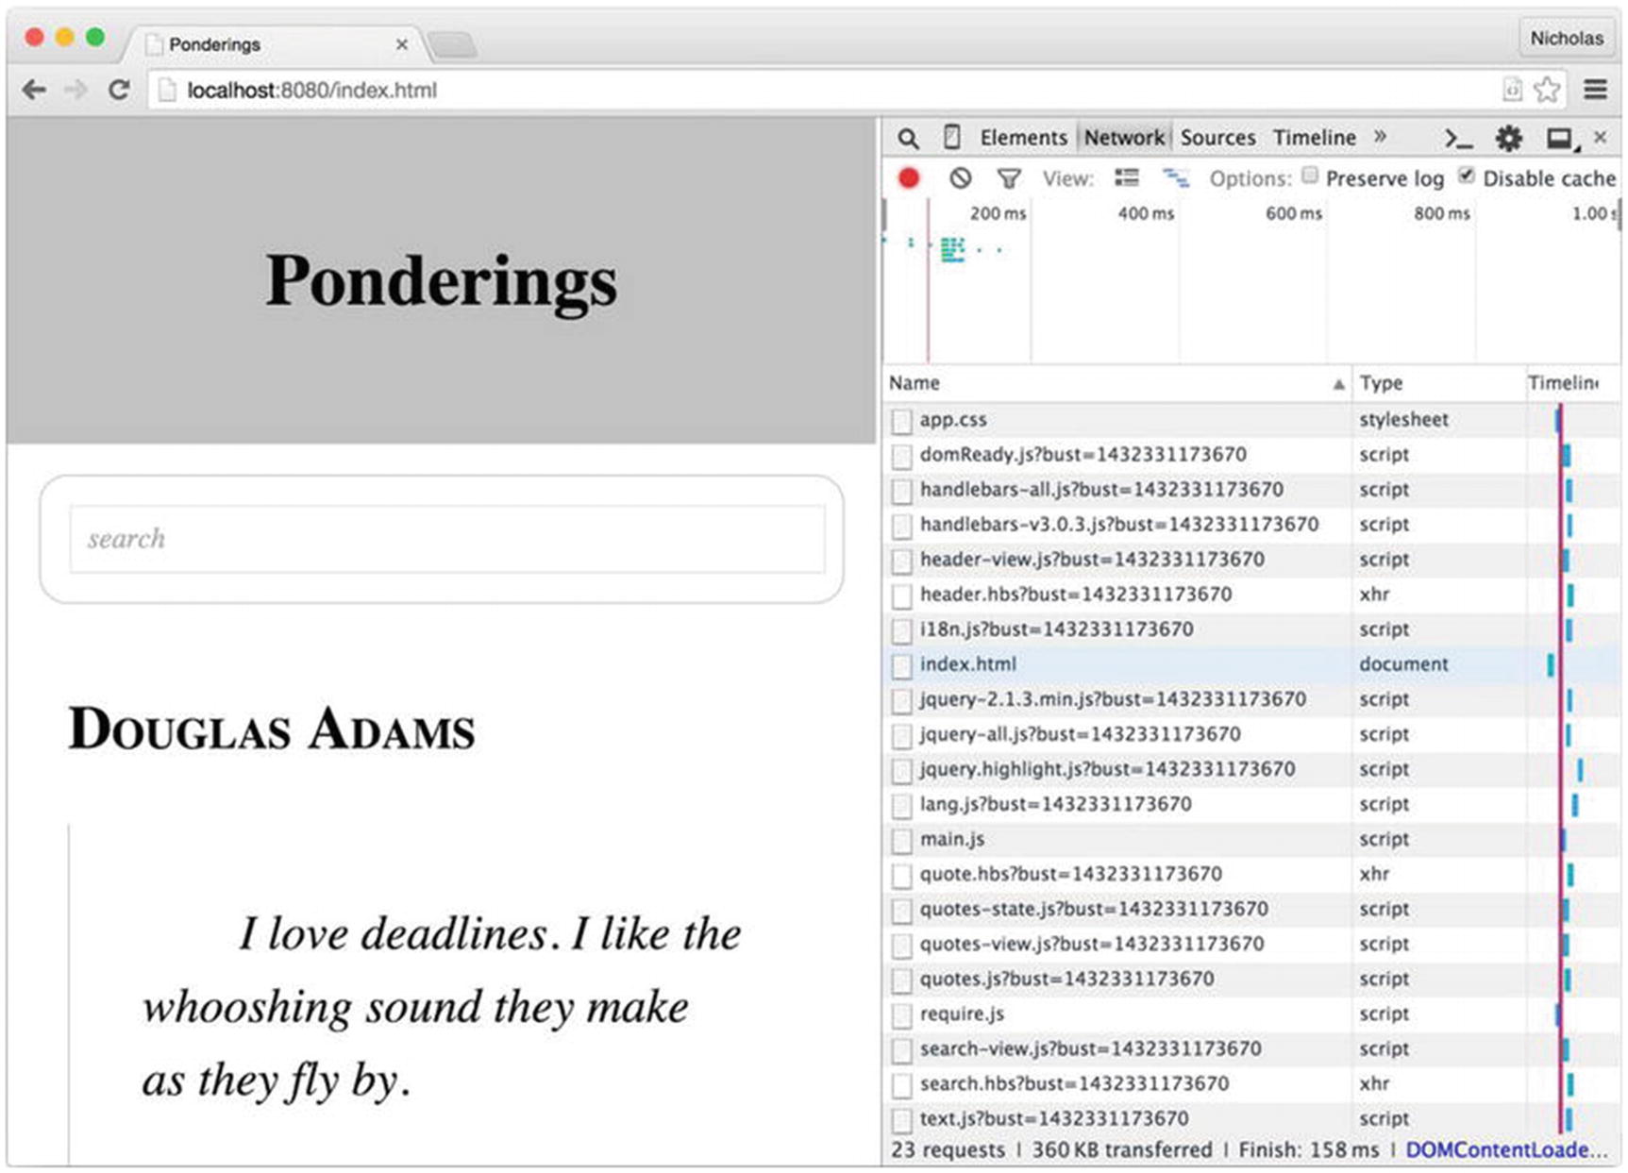Viewport: 1628px width, 1173px height.
Task: Open the network filter funnel icon
Action: 1008,178
